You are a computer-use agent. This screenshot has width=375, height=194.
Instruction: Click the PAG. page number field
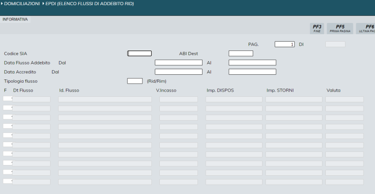(285, 44)
